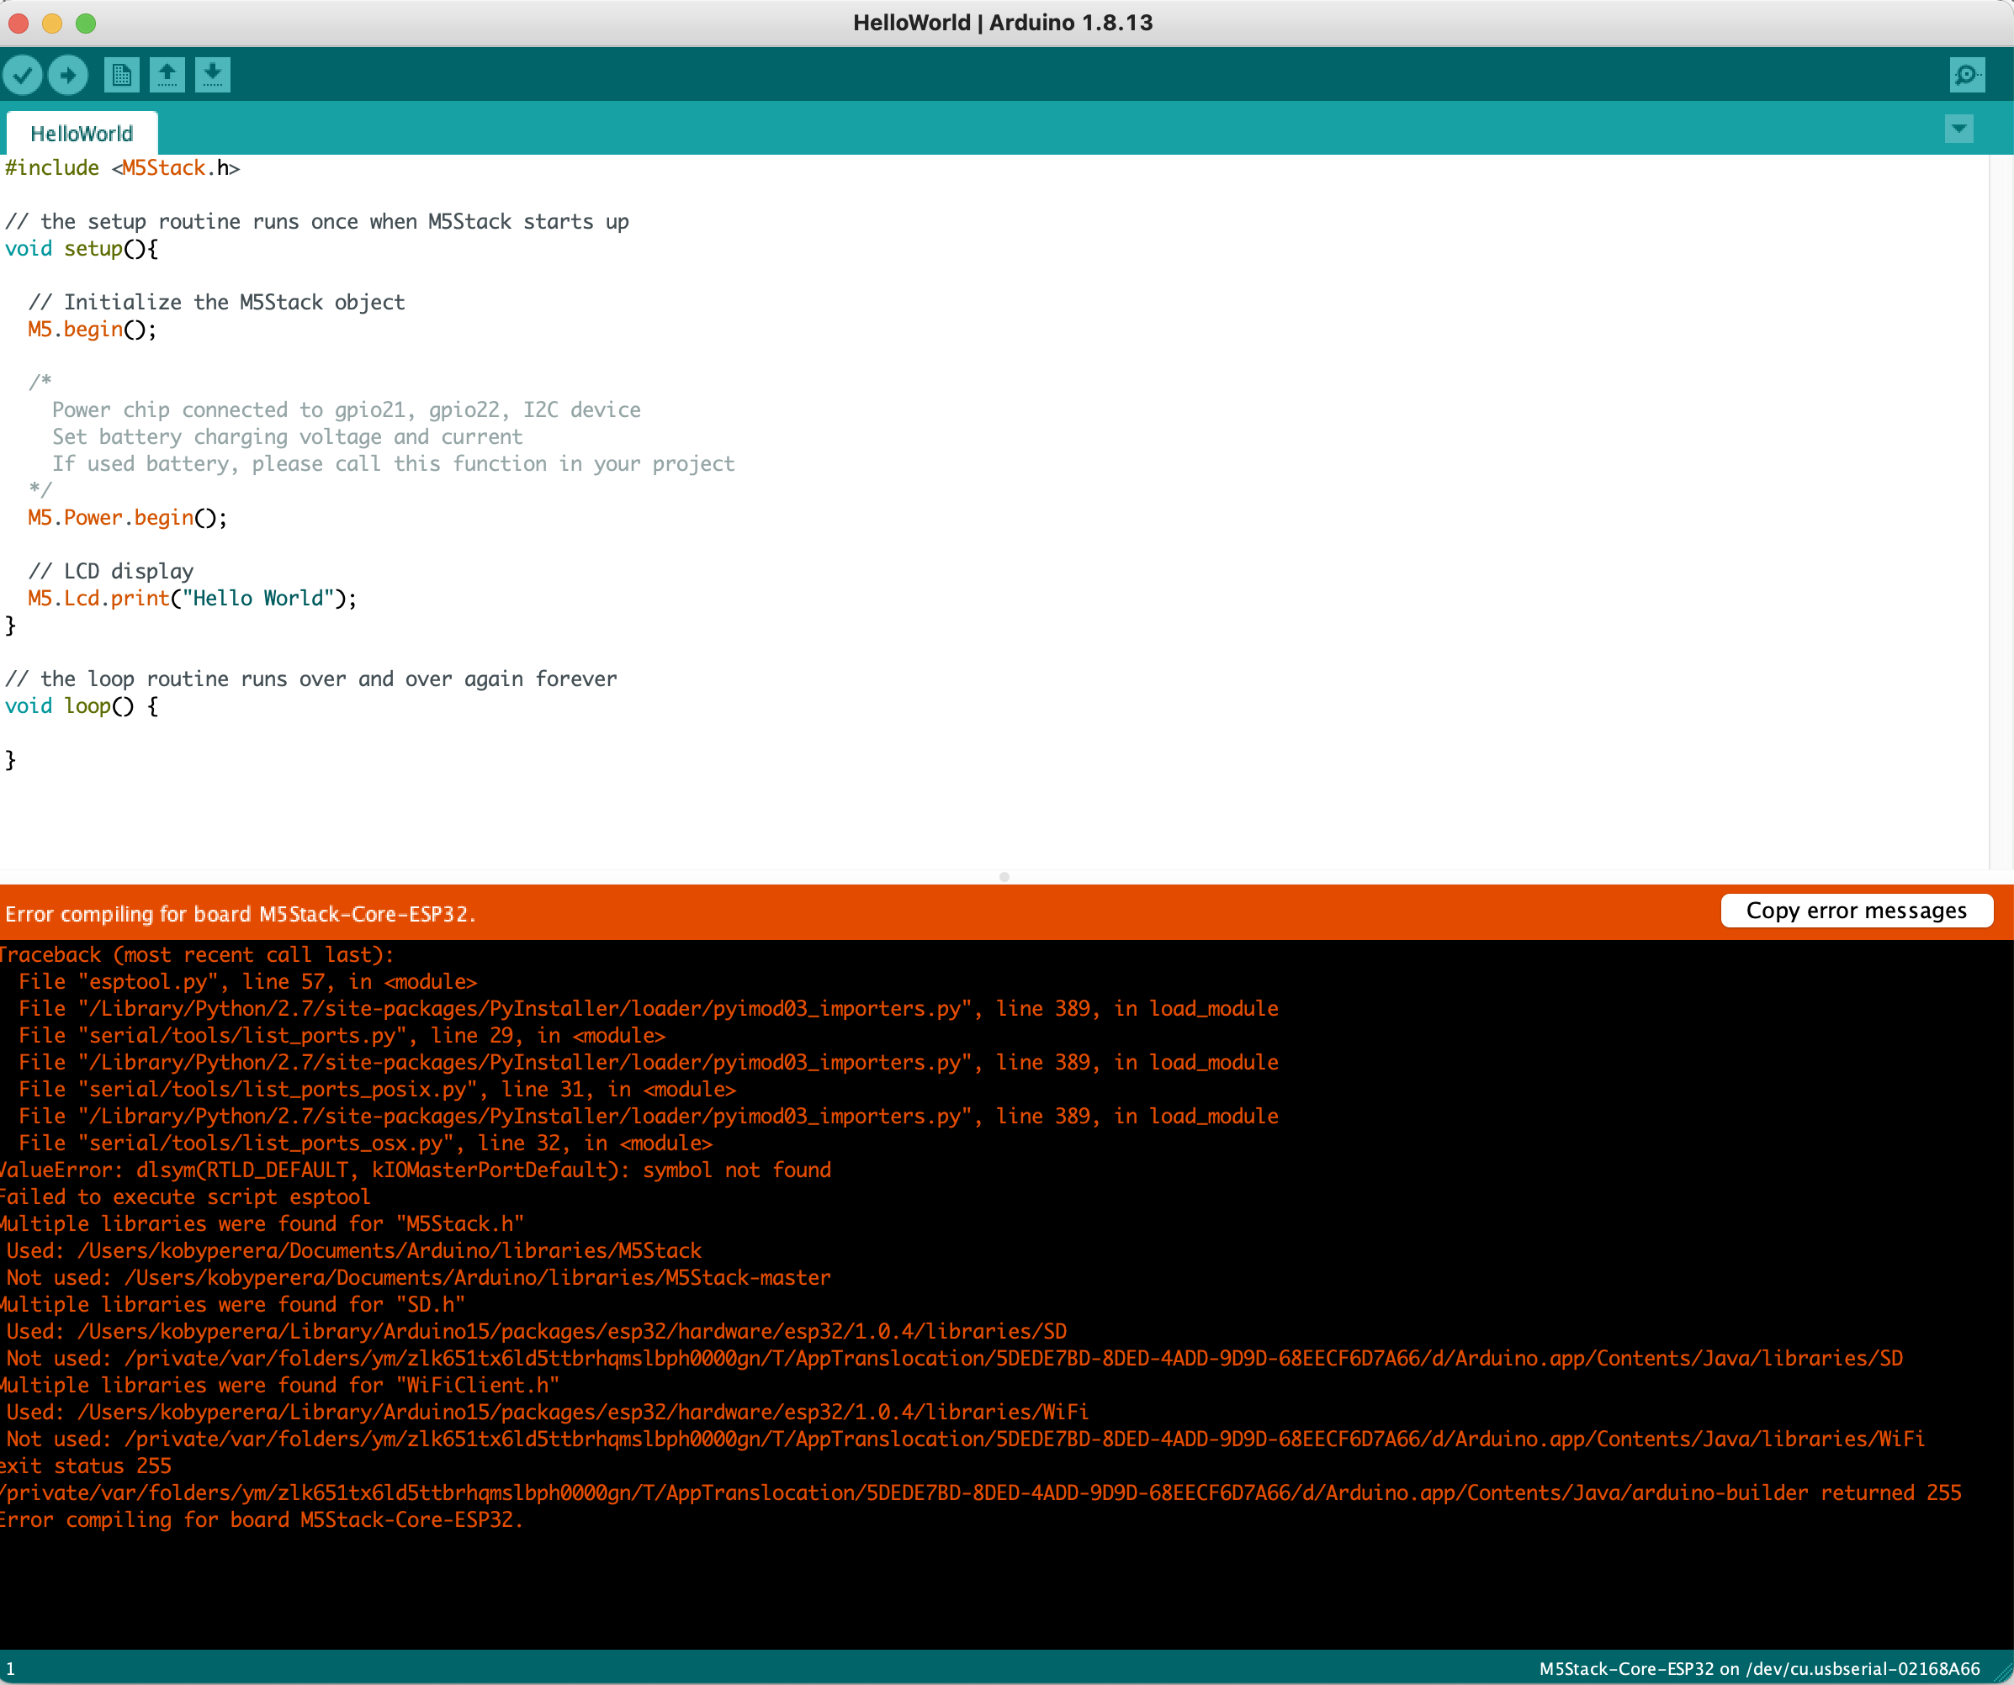
Task: Click 'serial/tools/list_ports.py' line 29 traceback line
Action: 342,1035
